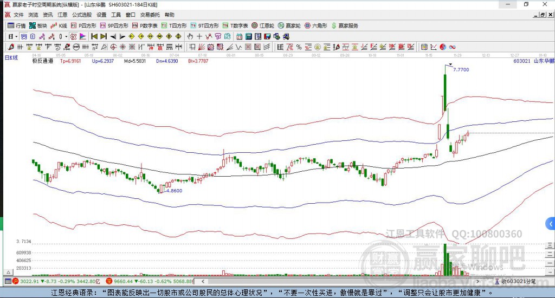555x298 pixels.
Task: Click the 7.7700 high price label
Action: point(461,70)
